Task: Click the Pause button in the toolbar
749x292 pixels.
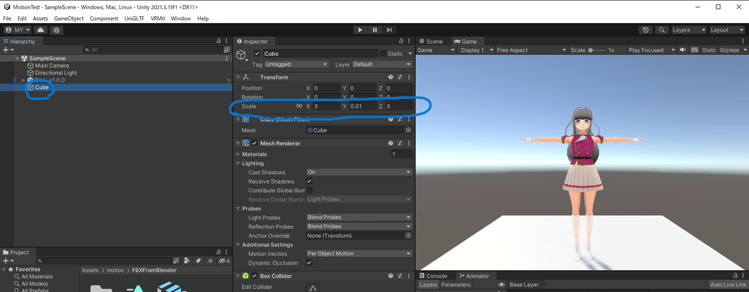Action: [x=374, y=30]
